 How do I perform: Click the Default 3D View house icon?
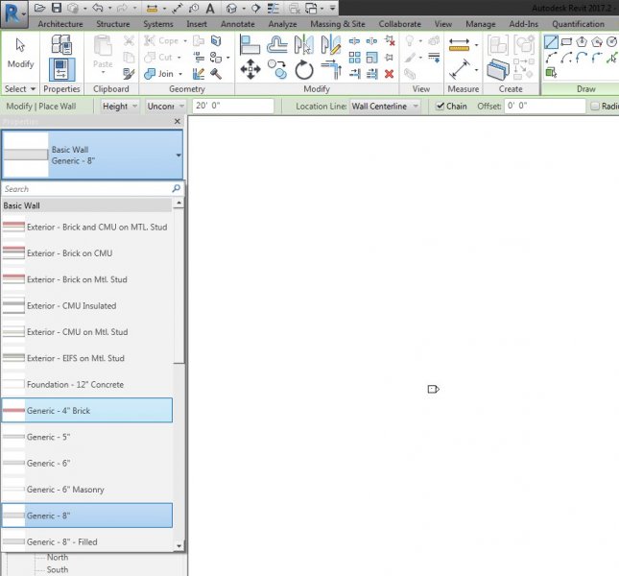[232, 8]
